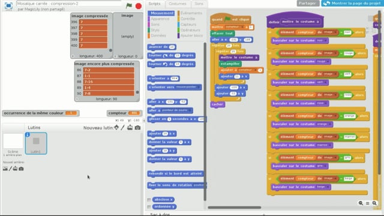This screenshot has height=216, width=384.
Task: Click the 'image compressée' list scrollbar handle
Action: [110, 50]
